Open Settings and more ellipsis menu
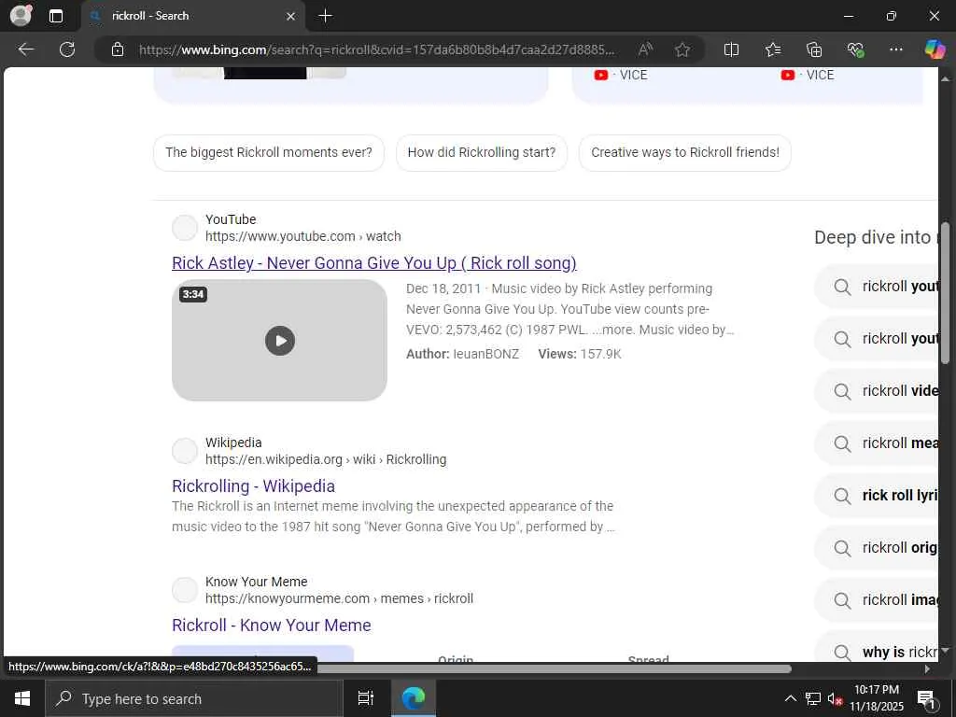The image size is (956, 717). (x=895, y=49)
